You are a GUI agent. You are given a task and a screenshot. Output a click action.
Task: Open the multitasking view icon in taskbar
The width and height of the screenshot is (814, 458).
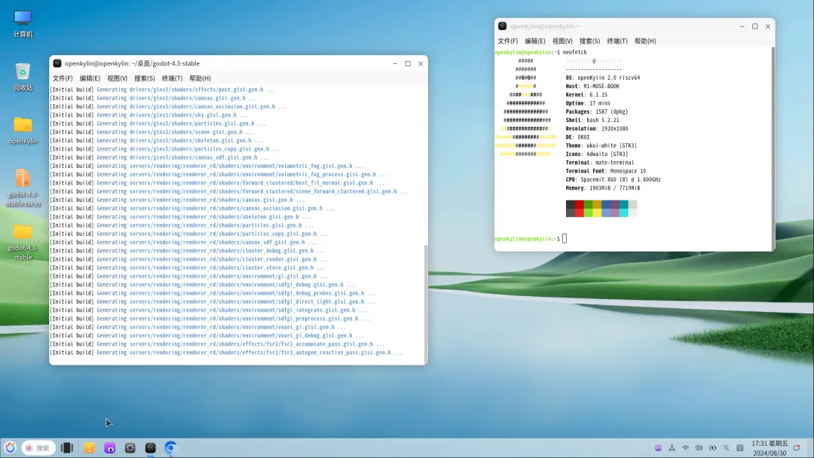[x=67, y=447]
